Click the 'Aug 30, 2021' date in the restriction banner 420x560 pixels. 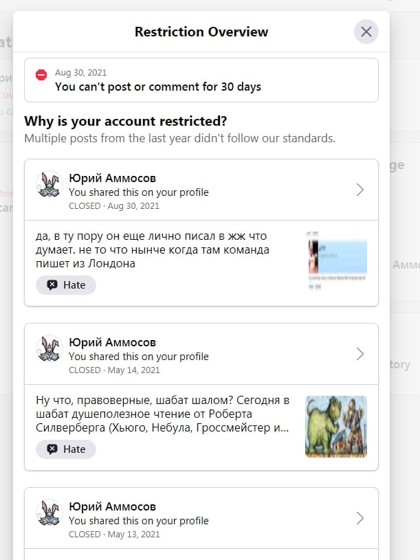click(80, 73)
